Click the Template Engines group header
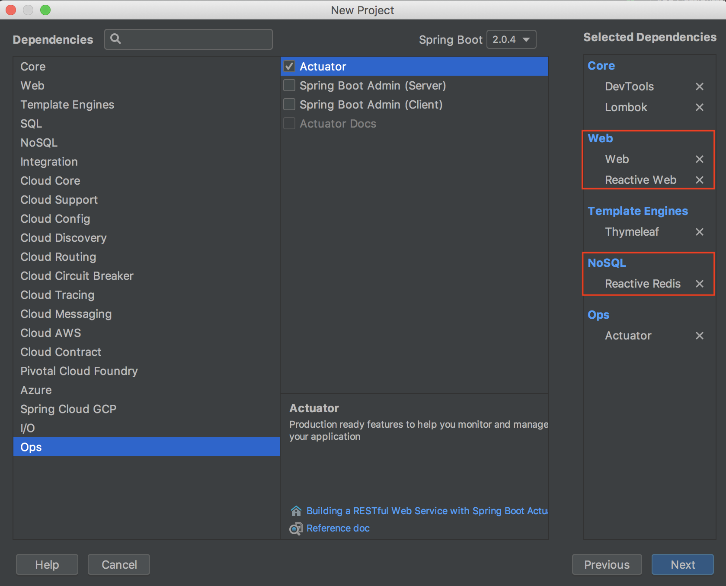 [x=638, y=211]
